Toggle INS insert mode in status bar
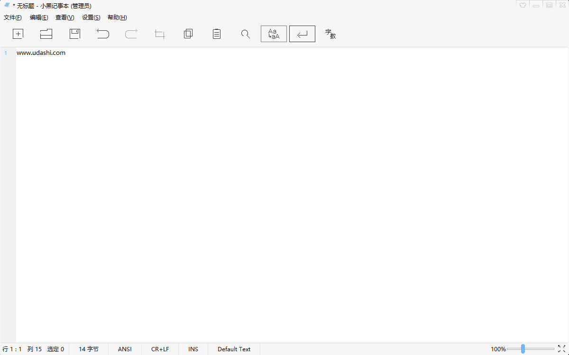Viewport: 569px width, 355px height. (193, 349)
